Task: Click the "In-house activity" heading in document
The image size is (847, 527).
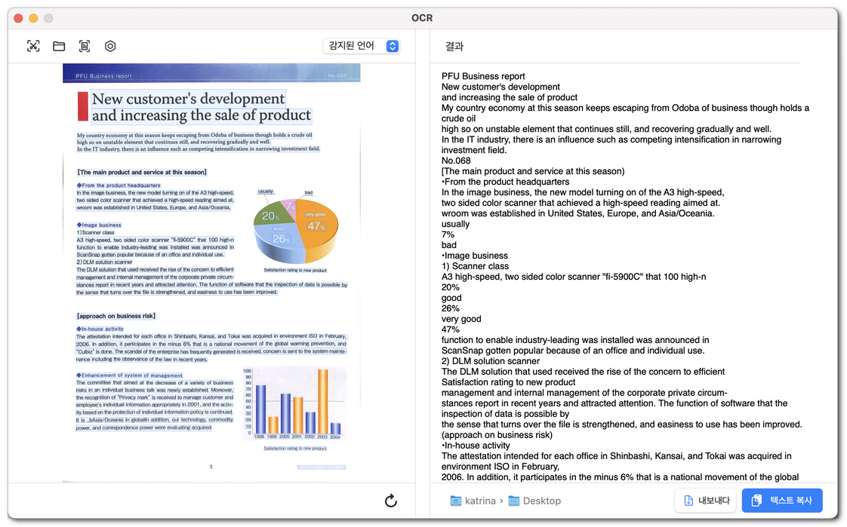Action: click(x=103, y=329)
